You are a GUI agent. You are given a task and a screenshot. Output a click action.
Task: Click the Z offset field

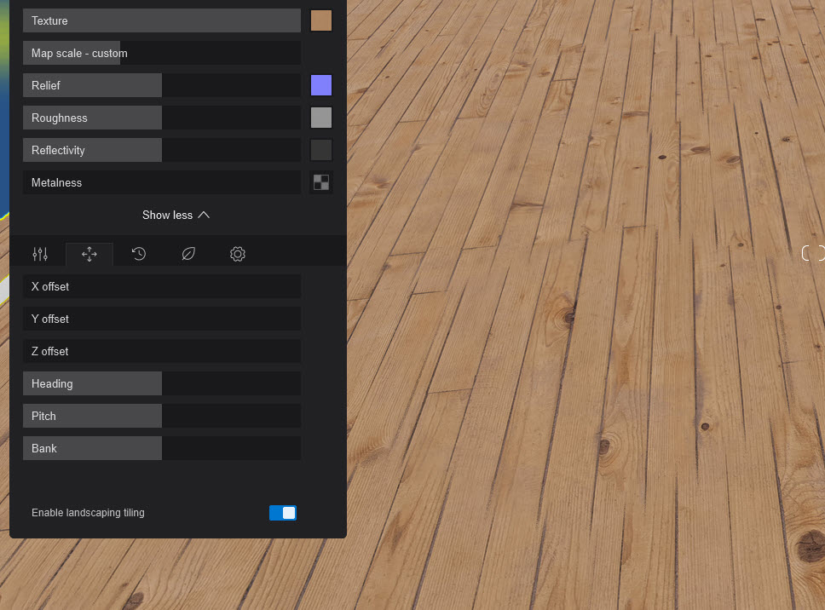162,351
